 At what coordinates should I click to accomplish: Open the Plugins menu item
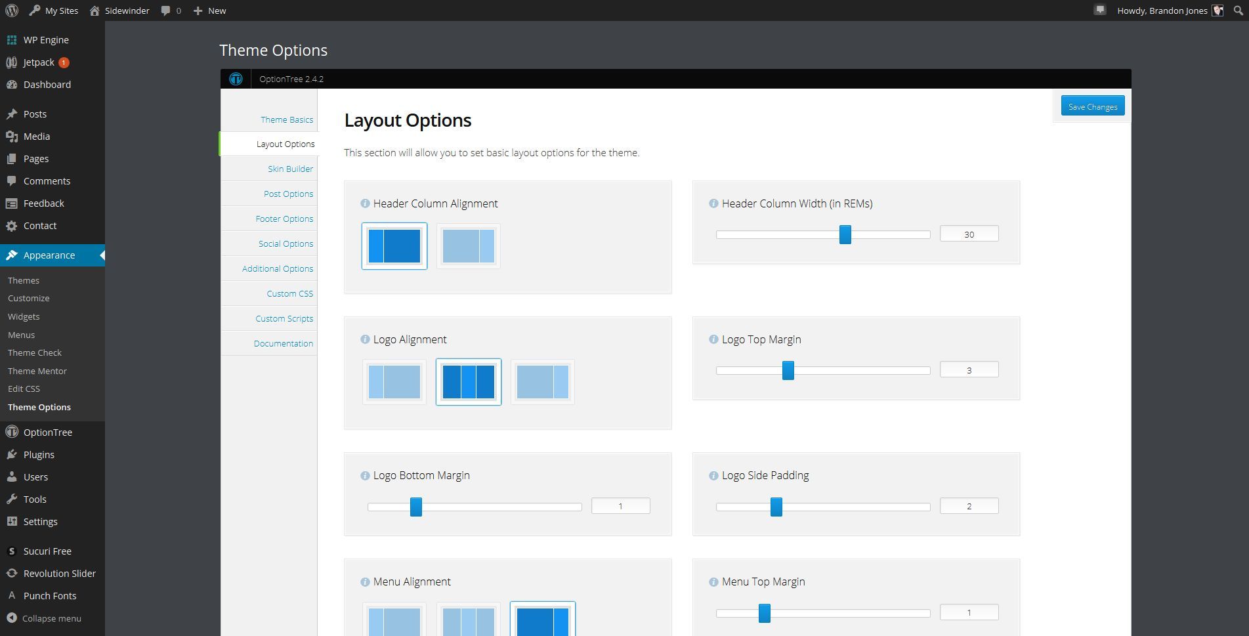click(39, 455)
